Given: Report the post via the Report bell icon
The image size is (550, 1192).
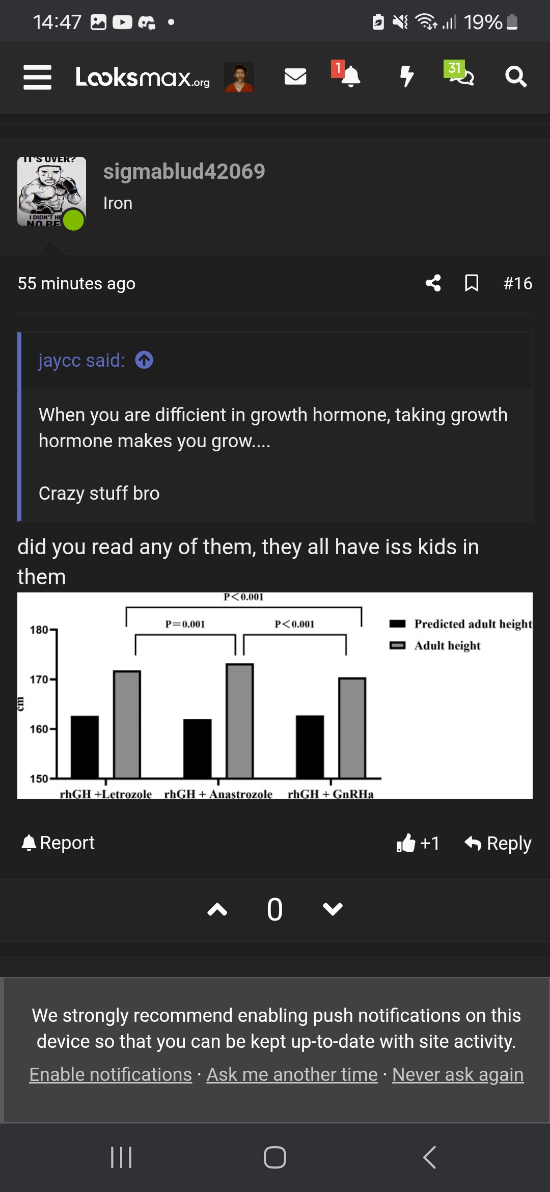Looking at the screenshot, I should tap(58, 843).
